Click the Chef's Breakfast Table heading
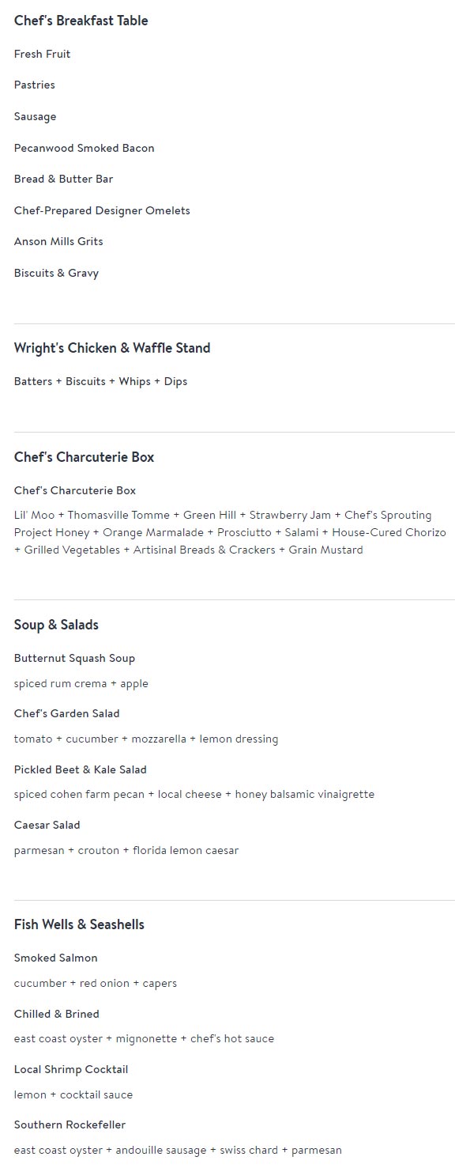The image size is (455, 1168). 81,21
